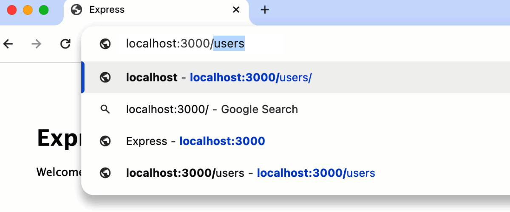This screenshot has width=510, height=212.
Task: Reload the current page
Action: 65,44
